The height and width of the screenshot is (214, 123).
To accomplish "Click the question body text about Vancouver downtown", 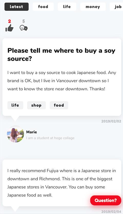I will tap(62, 81).
